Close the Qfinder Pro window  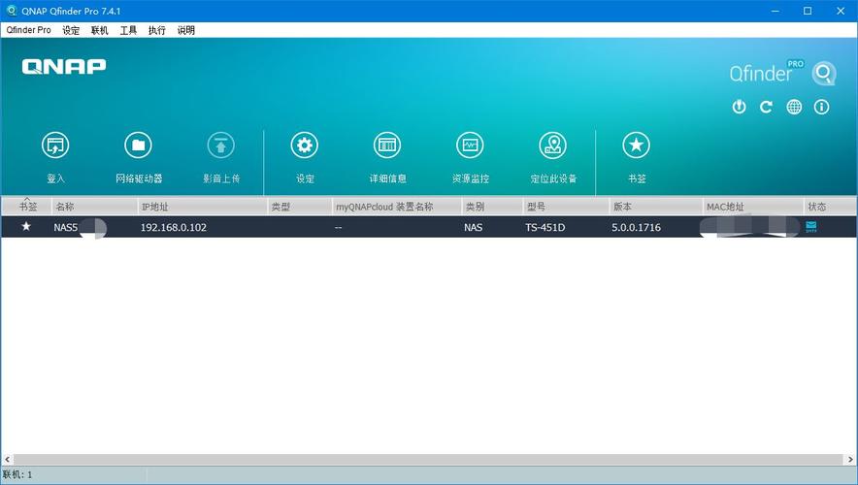841,11
